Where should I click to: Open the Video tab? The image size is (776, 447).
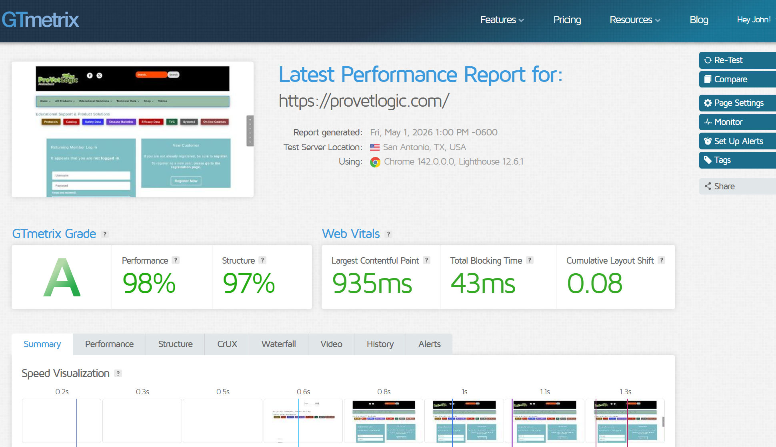click(331, 344)
